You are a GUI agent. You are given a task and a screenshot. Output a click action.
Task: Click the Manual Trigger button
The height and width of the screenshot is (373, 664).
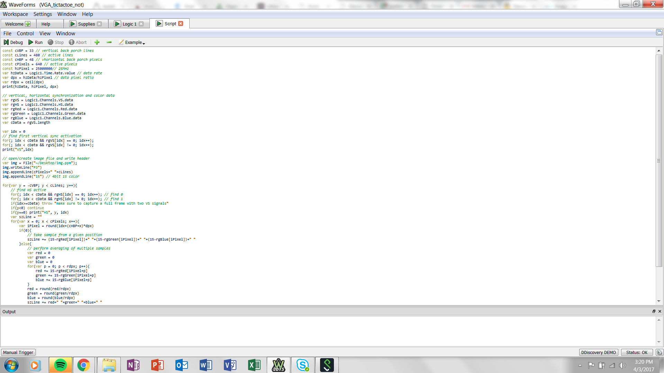pos(18,352)
